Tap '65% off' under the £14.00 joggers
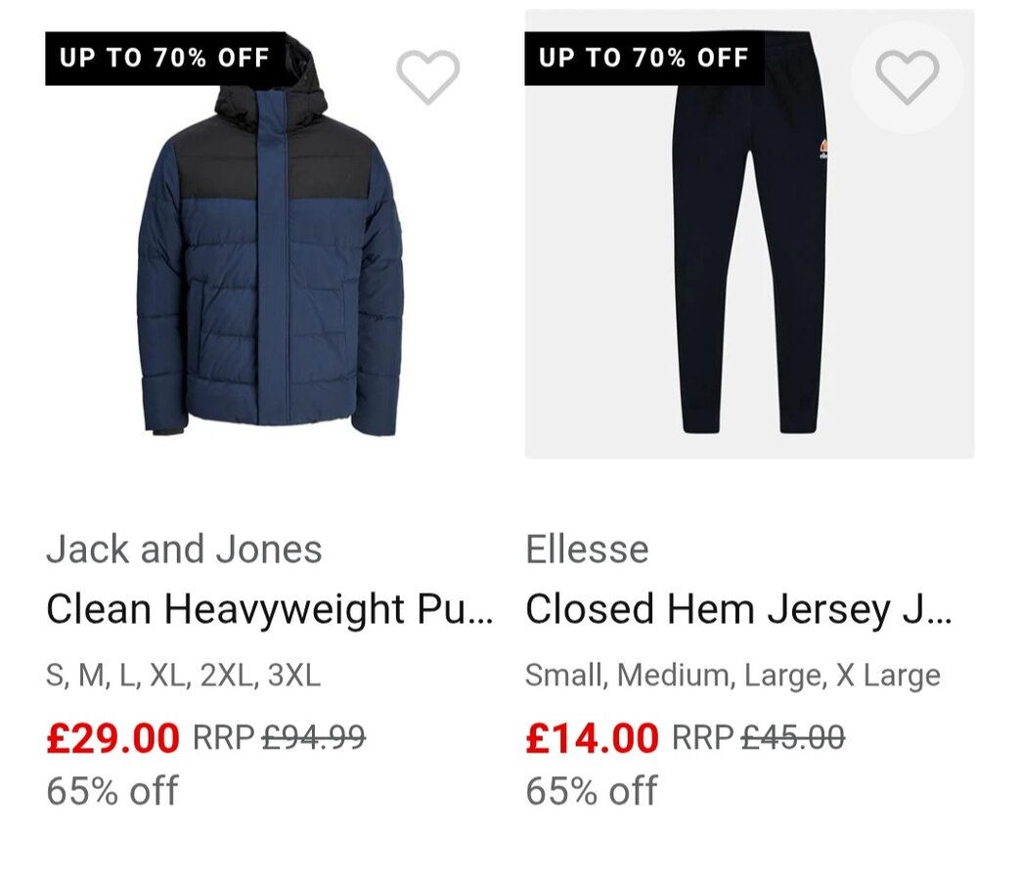Screen dimensions: 1021x880 click(x=592, y=790)
